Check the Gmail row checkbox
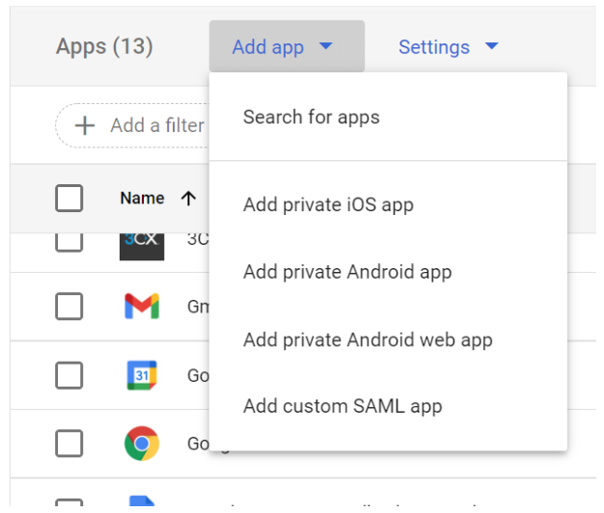 click(69, 307)
